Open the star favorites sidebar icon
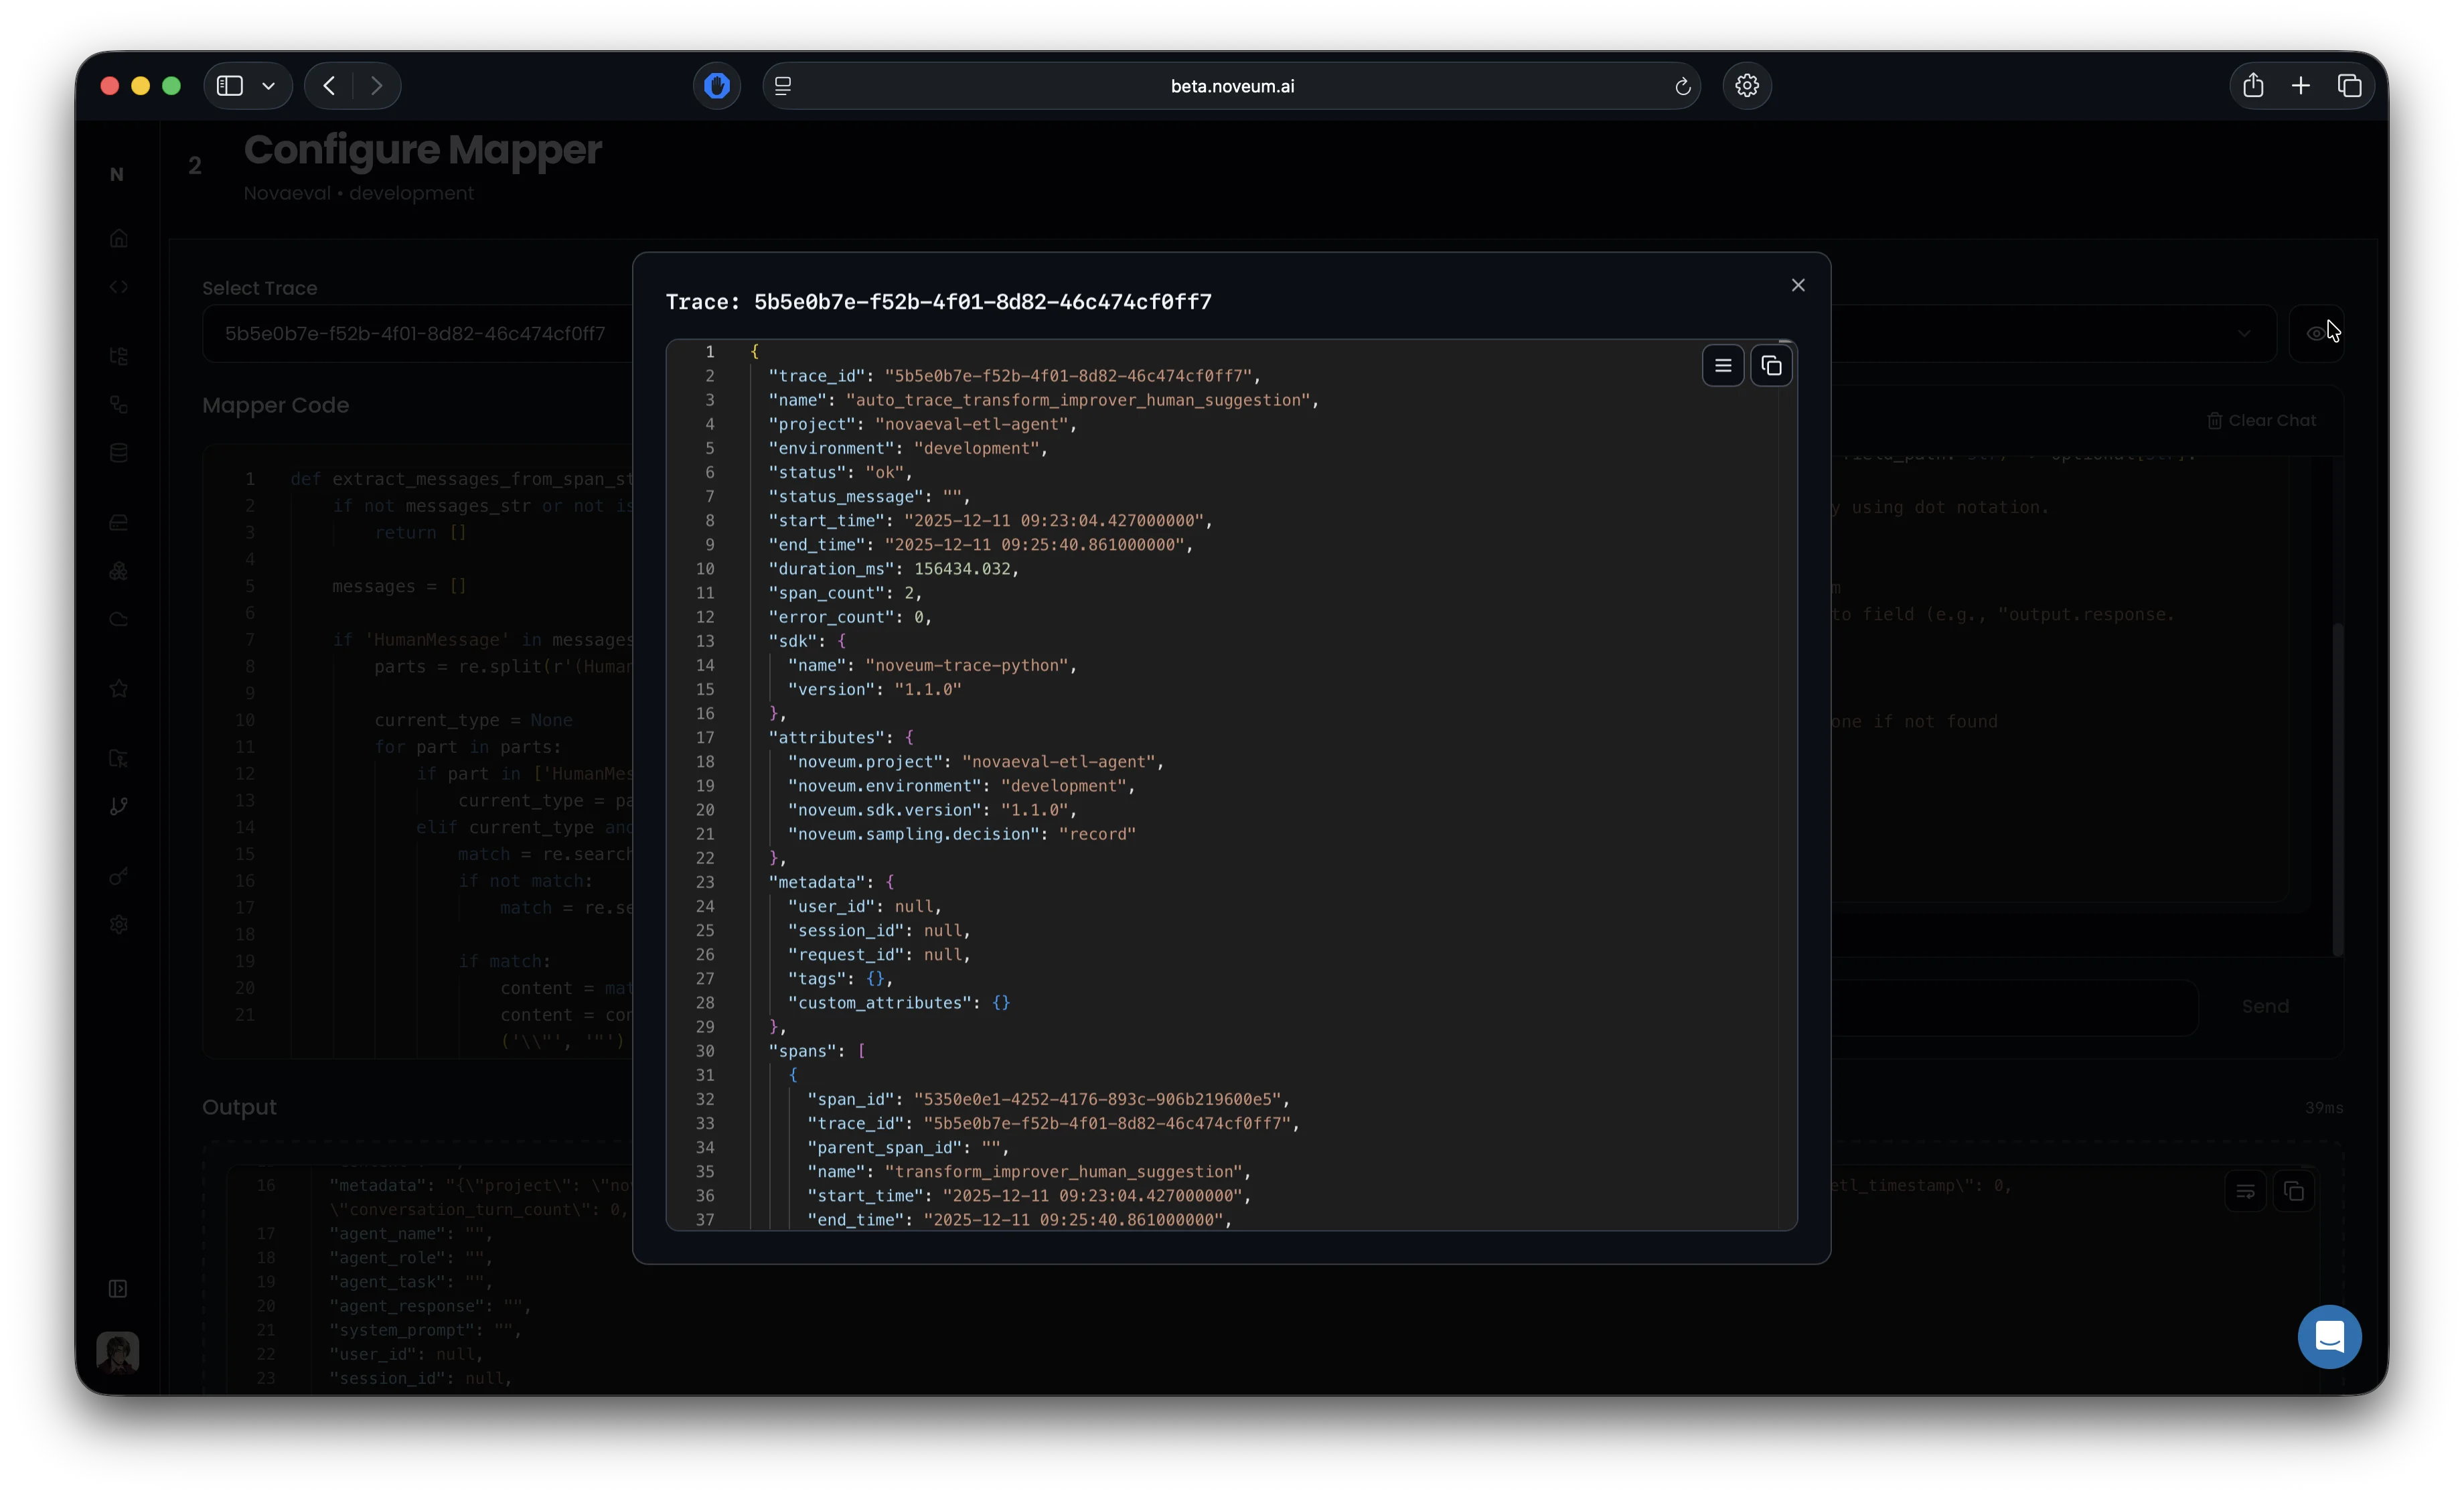This screenshot has height=1495, width=2464. pos(119,689)
